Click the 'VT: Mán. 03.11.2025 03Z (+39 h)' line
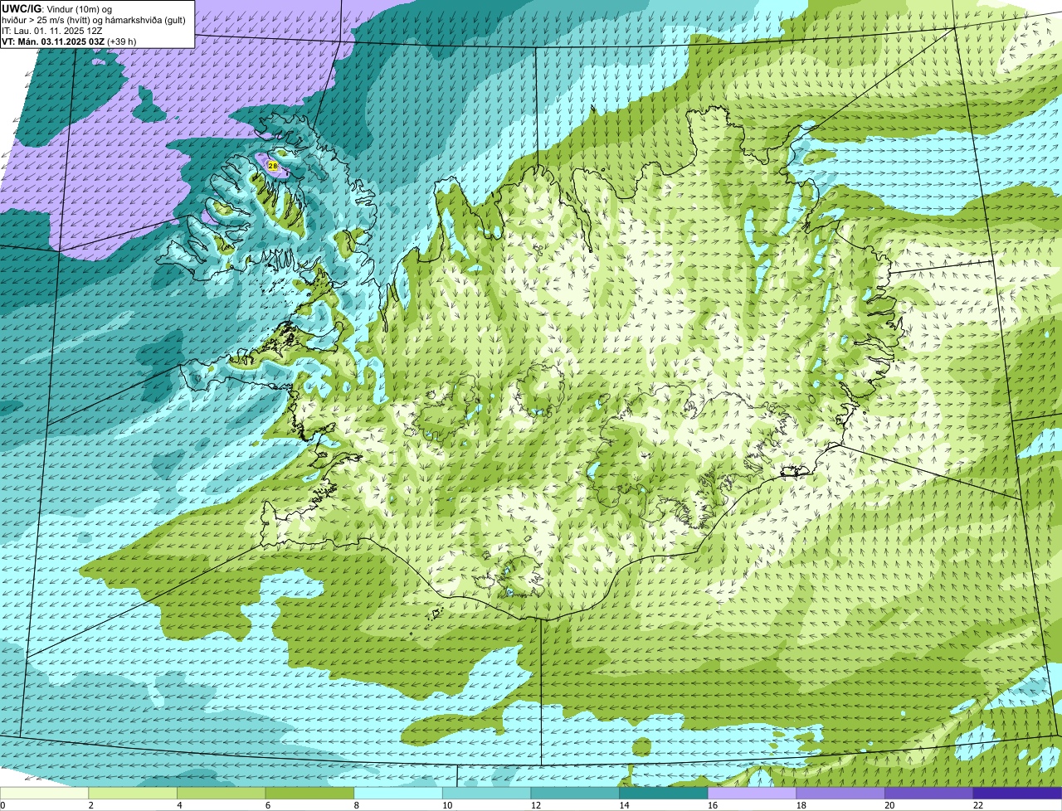Viewport: 1062px width, 811px height. tap(70, 41)
